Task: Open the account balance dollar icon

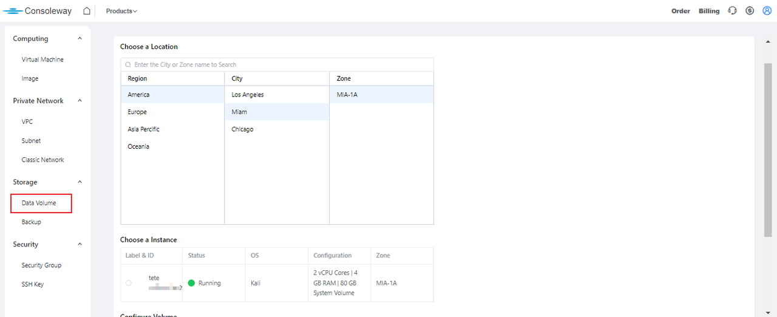Action: 750,11
